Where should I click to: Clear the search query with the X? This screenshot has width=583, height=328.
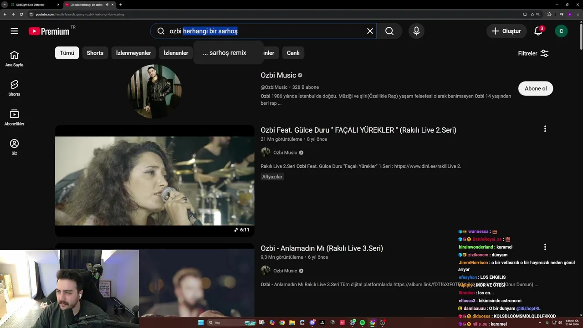370,31
